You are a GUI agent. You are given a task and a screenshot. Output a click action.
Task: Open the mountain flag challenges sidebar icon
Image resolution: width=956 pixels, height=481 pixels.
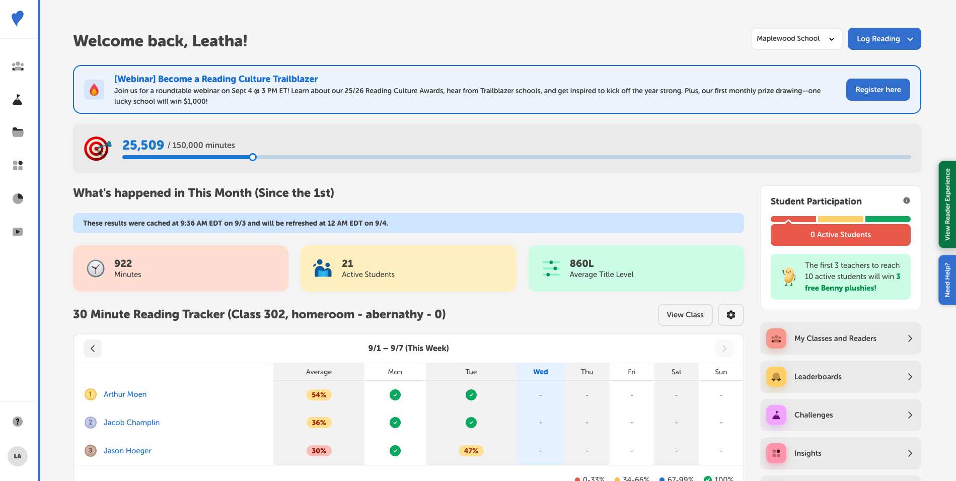point(18,99)
